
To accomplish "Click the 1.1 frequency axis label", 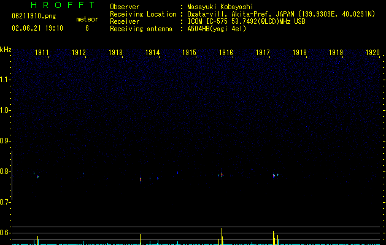I will pos(6,80).
